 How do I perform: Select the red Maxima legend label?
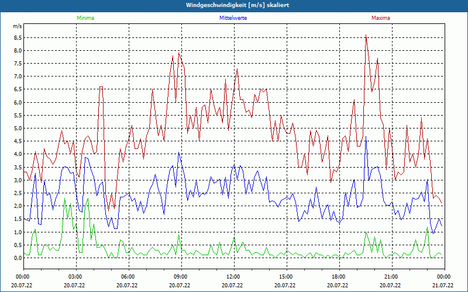point(381,18)
